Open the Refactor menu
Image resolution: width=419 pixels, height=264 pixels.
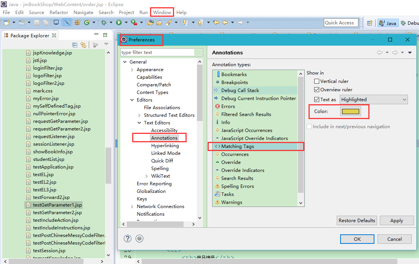59,12
